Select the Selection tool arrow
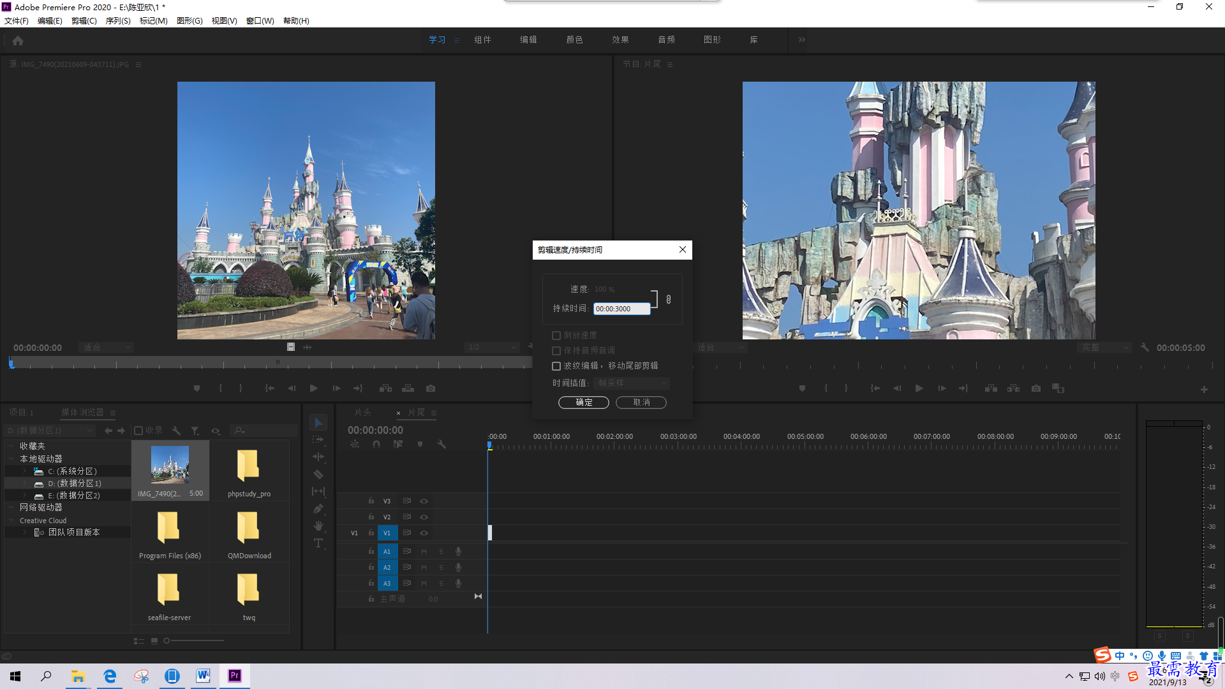 click(318, 423)
